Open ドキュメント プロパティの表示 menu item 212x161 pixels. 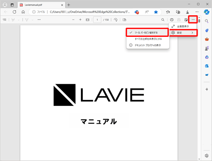click(x=148, y=45)
